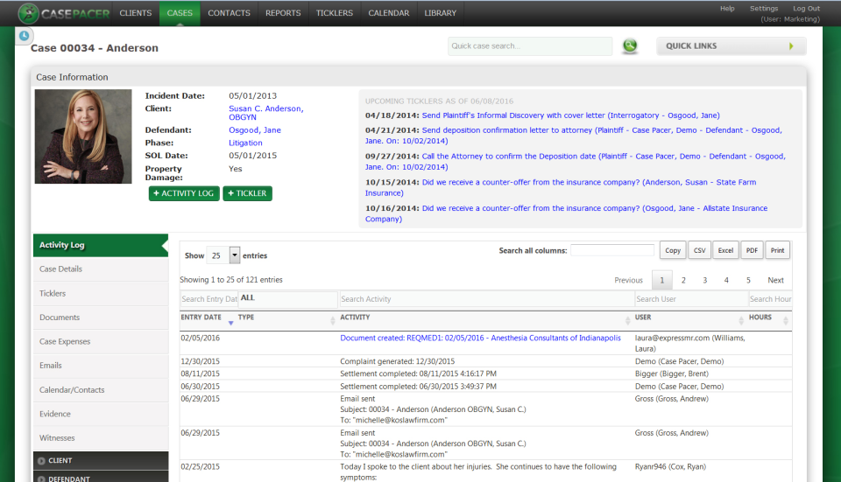This screenshot has height=482, width=841.
Task: Export table as CSV
Action: tap(699, 250)
